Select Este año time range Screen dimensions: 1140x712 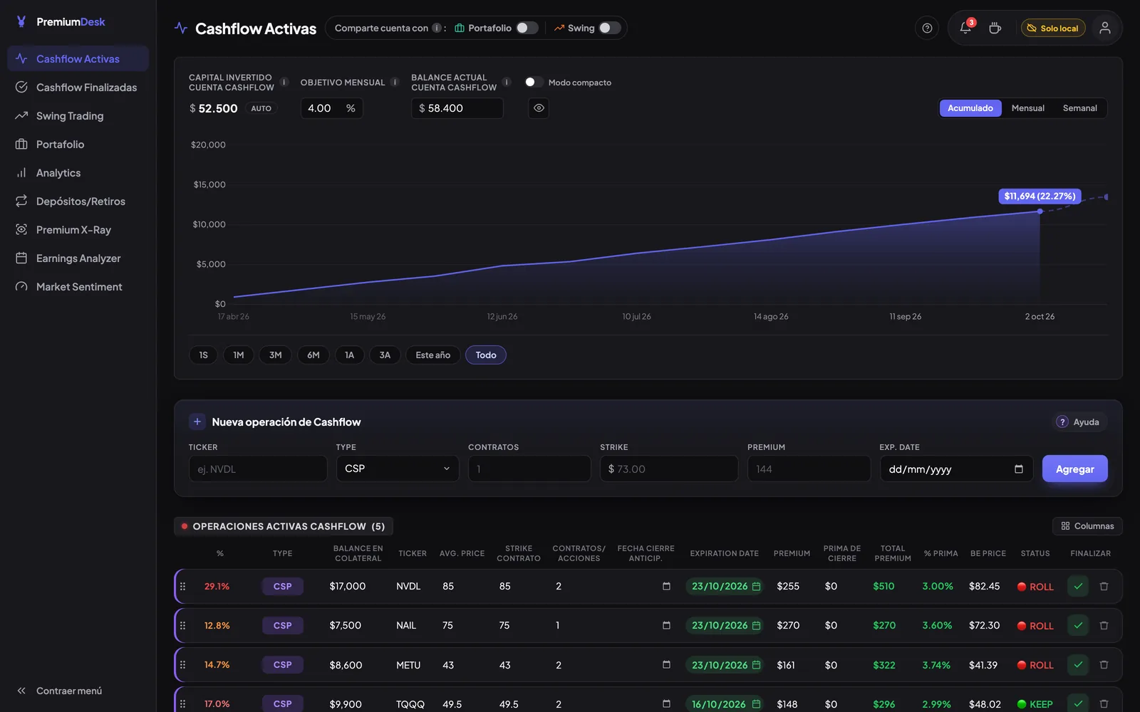click(x=432, y=355)
